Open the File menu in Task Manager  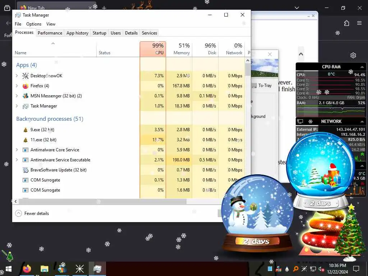coord(18,24)
